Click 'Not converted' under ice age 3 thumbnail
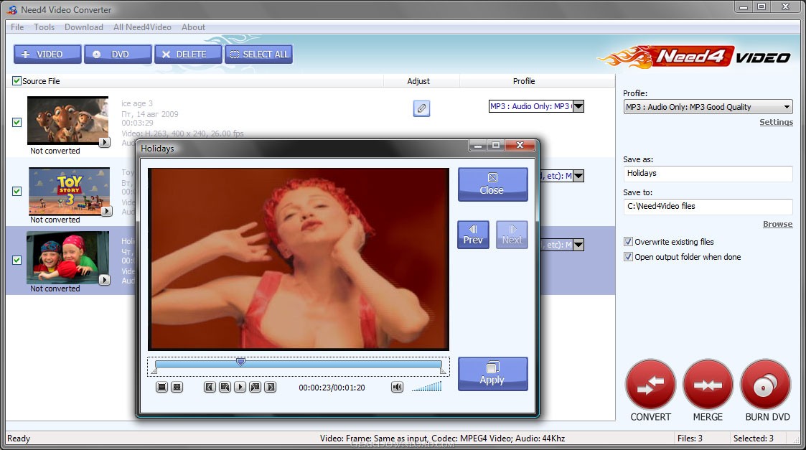Image resolution: width=806 pixels, height=450 pixels. 55,151
